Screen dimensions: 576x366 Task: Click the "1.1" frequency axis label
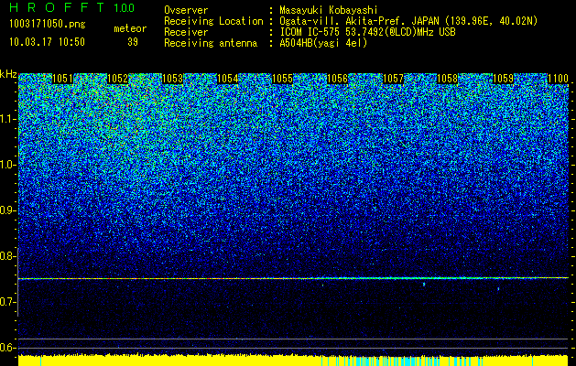click(x=8, y=119)
